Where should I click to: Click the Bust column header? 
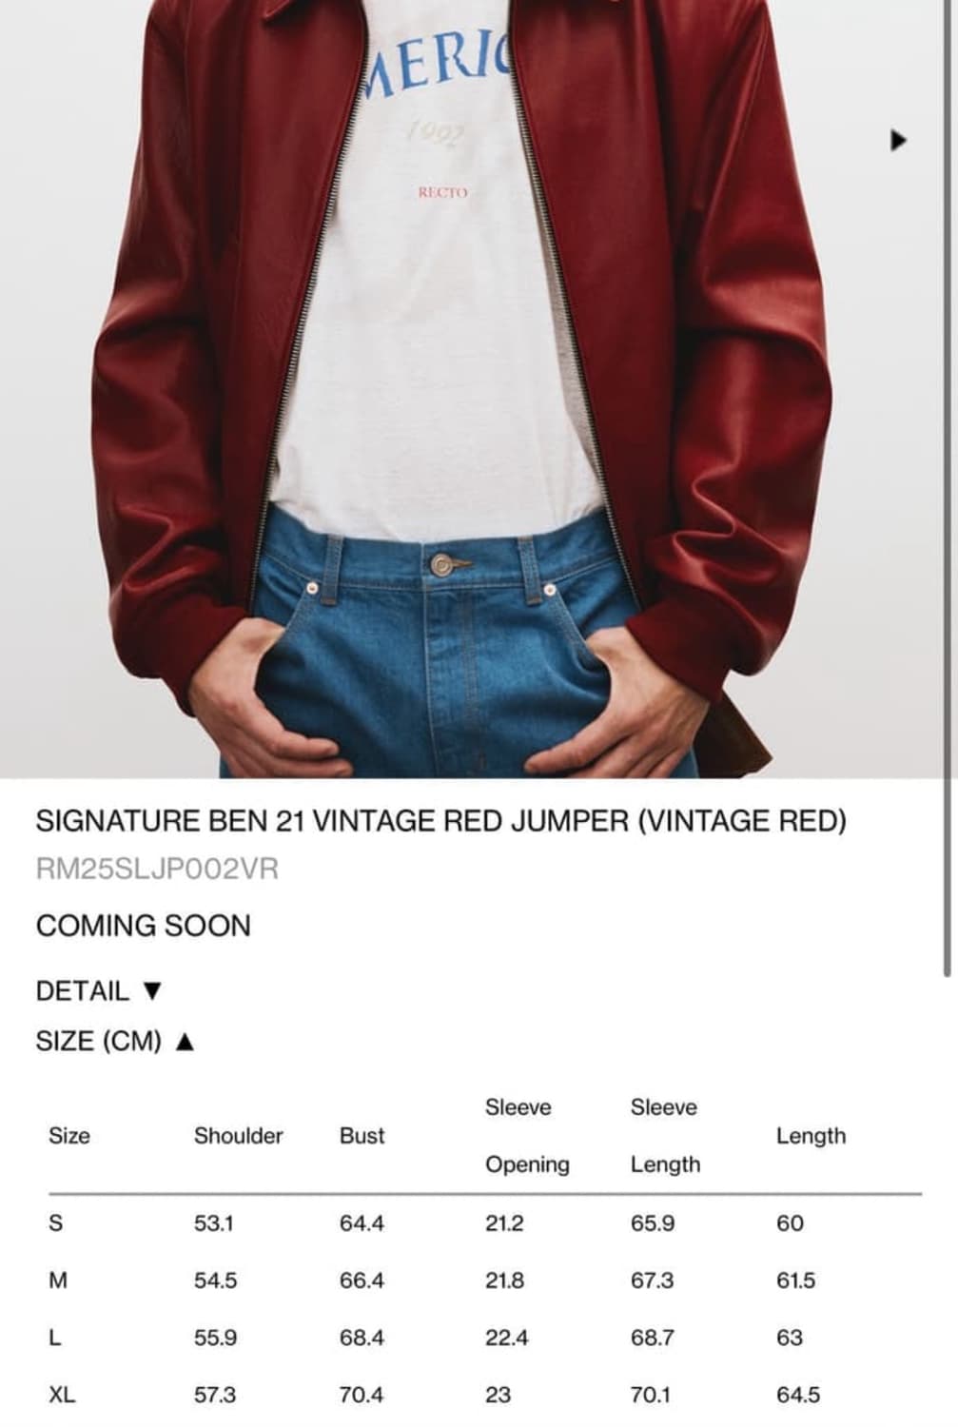click(x=362, y=1136)
